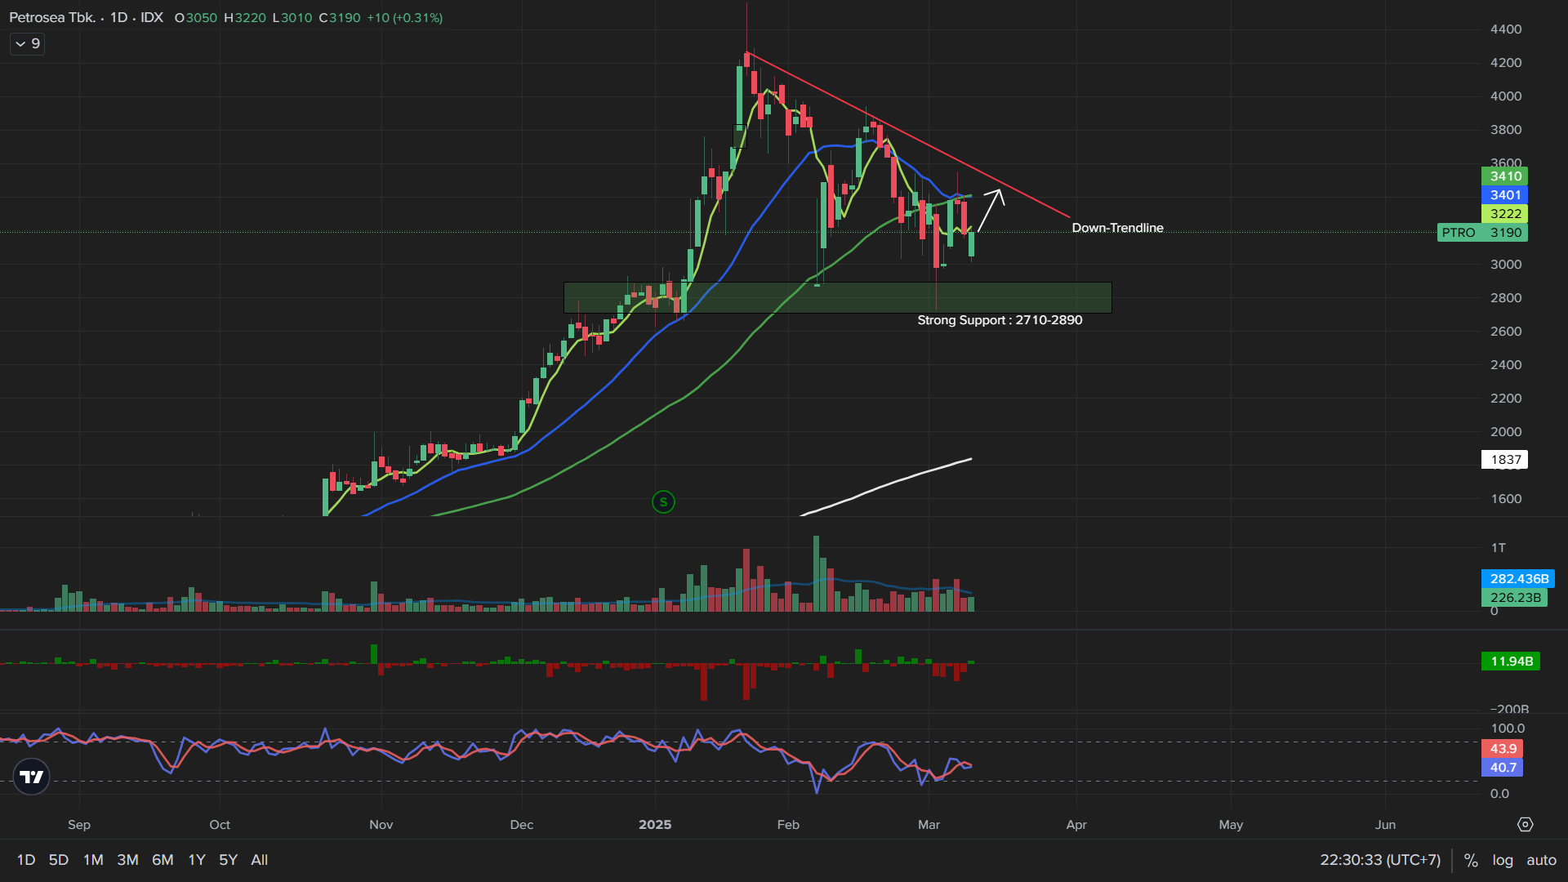Switch to the 3M range
Image resolution: width=1568 pixels, height=882 pixels.
coord(127,860)
